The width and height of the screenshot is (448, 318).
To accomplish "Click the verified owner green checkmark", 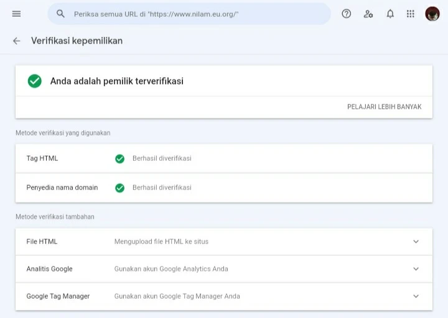I will (35, 81).
